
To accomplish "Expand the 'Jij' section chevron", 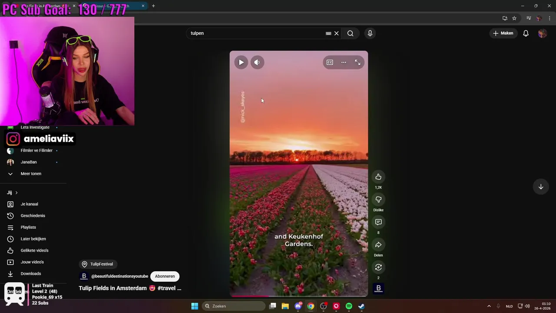I will [x=17, y=193].
